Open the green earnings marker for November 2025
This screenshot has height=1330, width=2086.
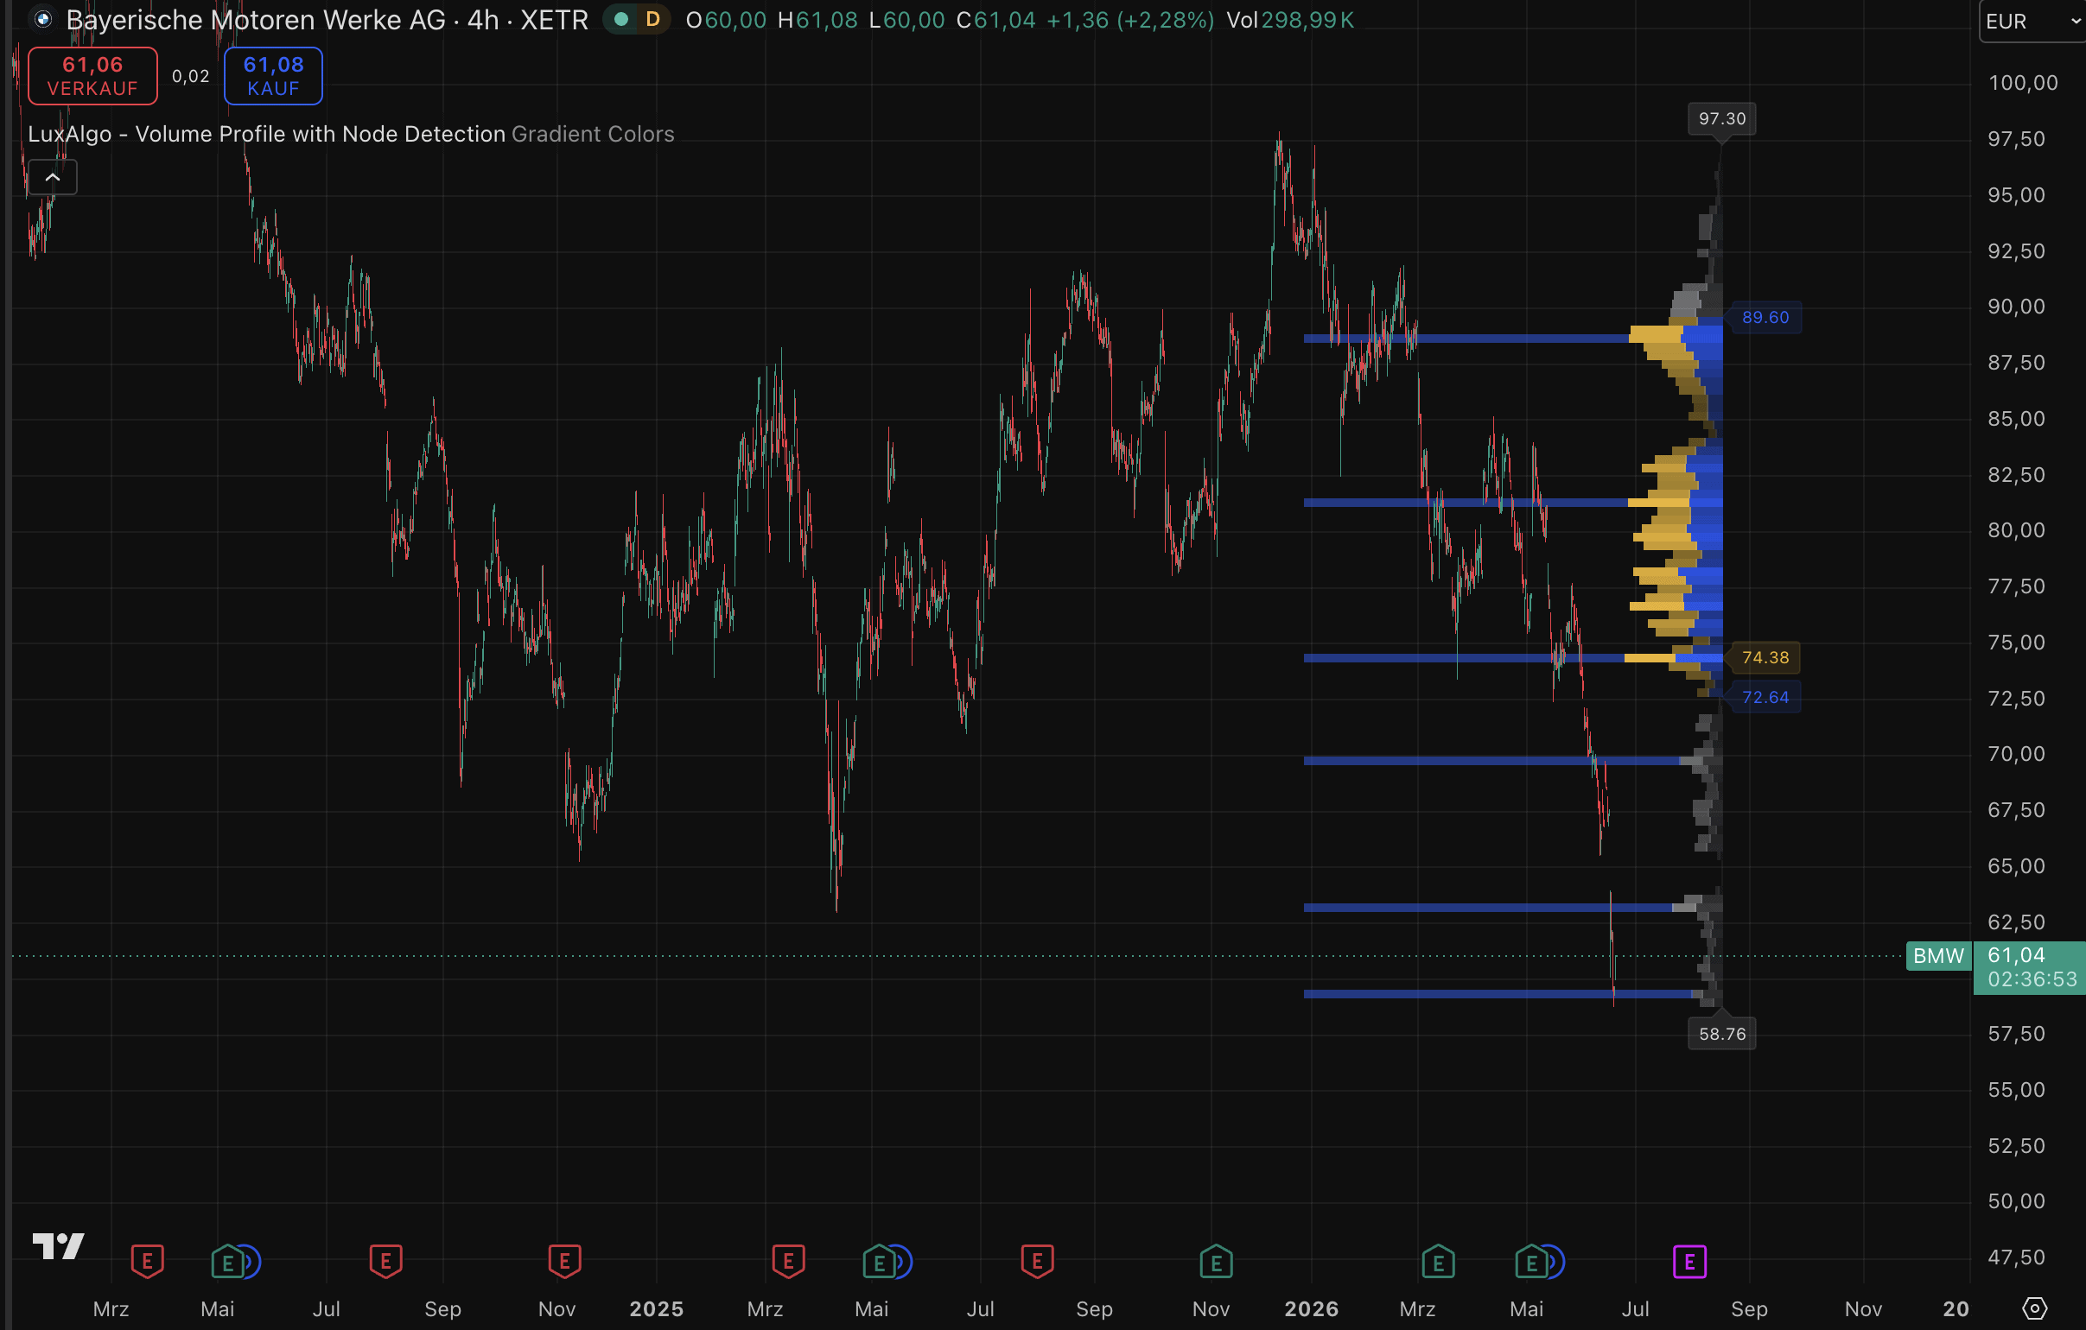tap(1216, 1262)
